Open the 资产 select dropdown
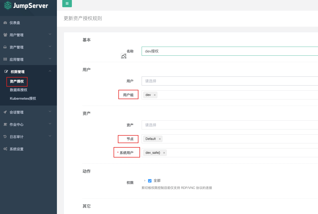318x214 pixels. tap(230, 125)
